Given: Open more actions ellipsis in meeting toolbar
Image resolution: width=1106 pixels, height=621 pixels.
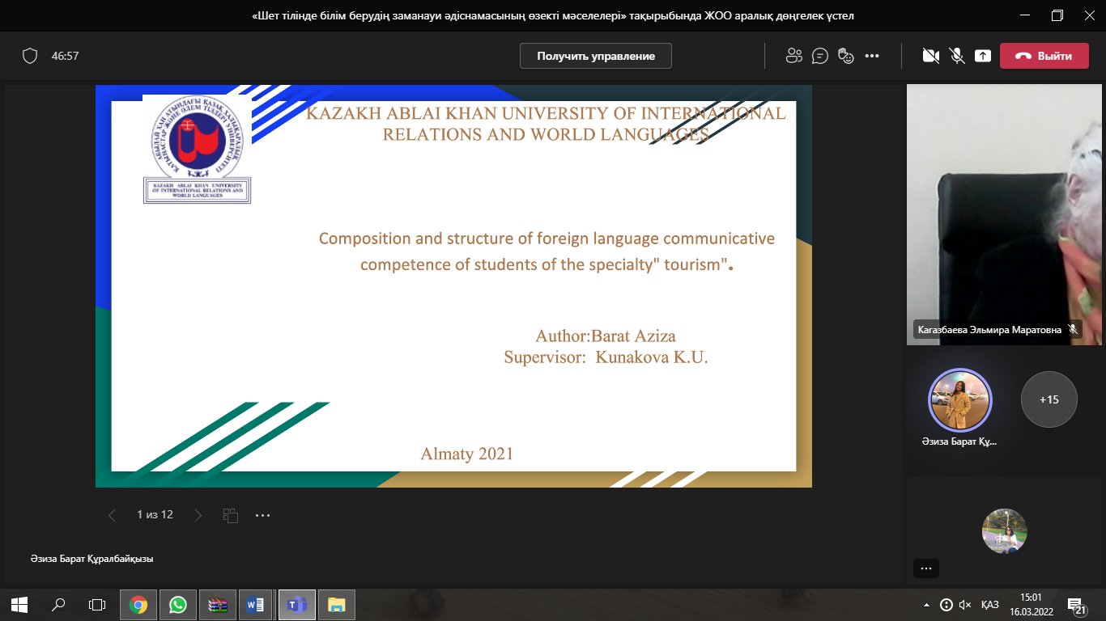Looking at the screenshot, I should [x=872, y=56].
